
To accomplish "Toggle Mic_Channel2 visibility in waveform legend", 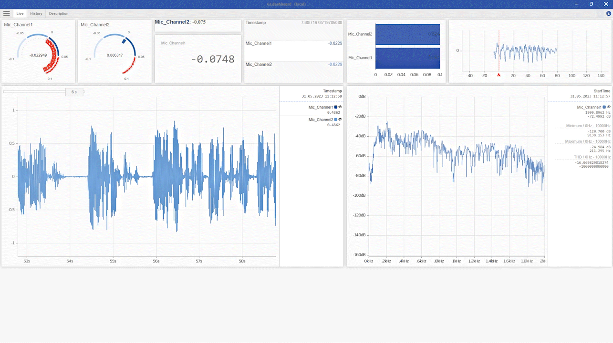I will [x=340, y=120].
